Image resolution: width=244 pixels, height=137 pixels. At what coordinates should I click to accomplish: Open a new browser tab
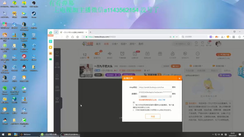click(90, 32)
